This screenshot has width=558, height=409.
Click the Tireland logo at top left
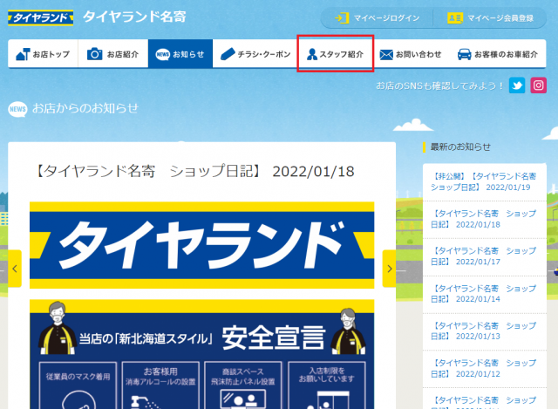tap(40, 17)
